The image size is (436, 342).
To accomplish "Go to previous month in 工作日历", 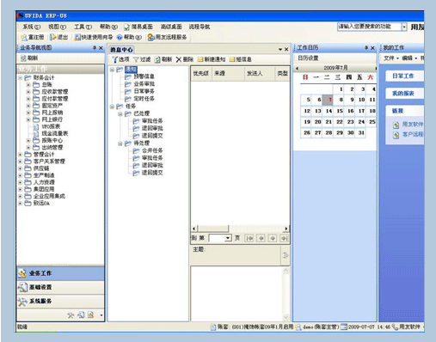I will [297, 68].
